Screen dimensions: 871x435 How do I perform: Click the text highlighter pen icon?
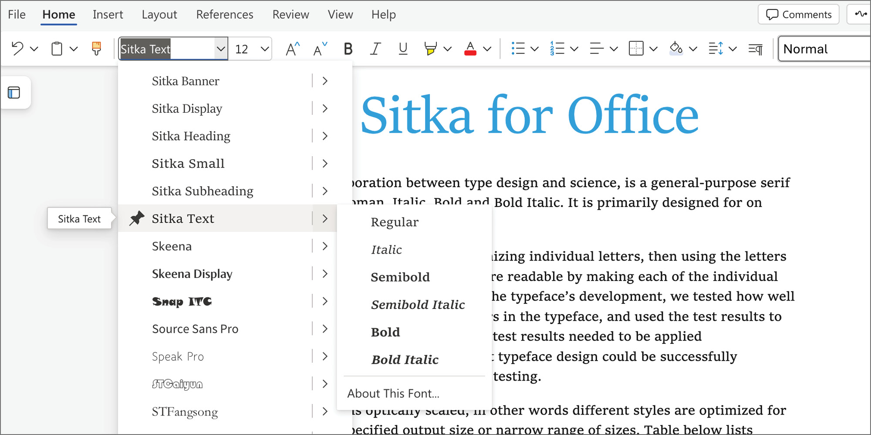coord(430,48)
